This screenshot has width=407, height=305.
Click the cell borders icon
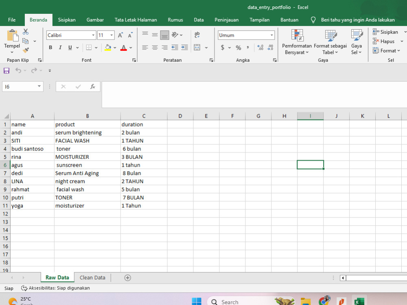point(89,48)
